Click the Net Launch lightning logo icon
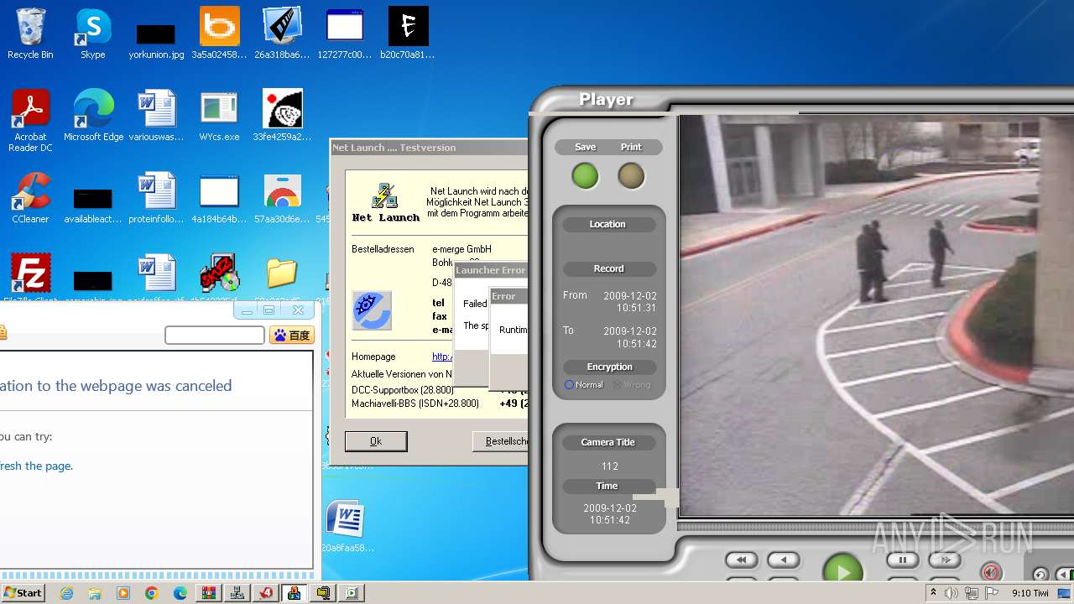 coord(385,195)
